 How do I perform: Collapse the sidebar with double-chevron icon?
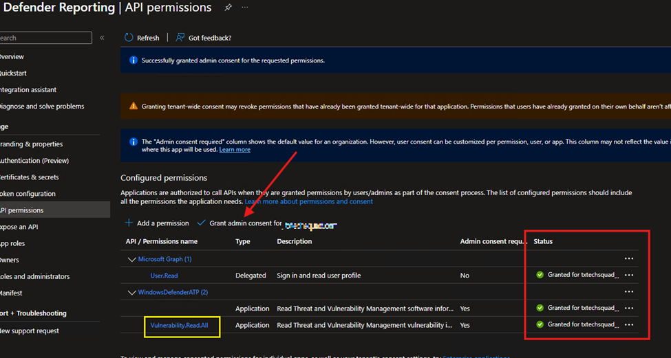point(102,38)
